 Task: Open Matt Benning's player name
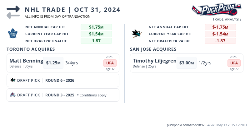[26, 60]
